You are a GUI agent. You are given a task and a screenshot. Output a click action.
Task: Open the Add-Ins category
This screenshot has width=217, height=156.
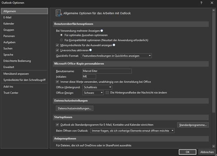pyautogui.click(x=24, y=87)
